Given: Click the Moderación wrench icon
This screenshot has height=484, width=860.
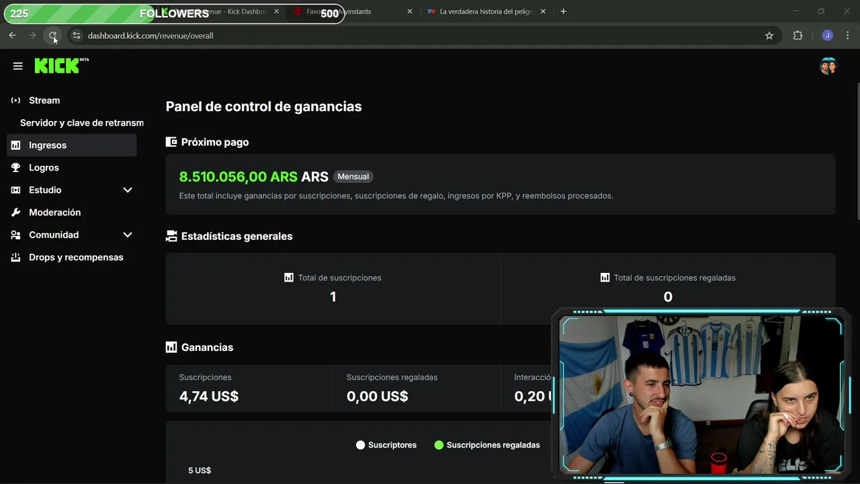Looking at the screenshot, I should [15, 212].
